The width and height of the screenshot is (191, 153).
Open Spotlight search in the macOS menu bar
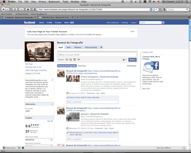click(x=187, y=2)
